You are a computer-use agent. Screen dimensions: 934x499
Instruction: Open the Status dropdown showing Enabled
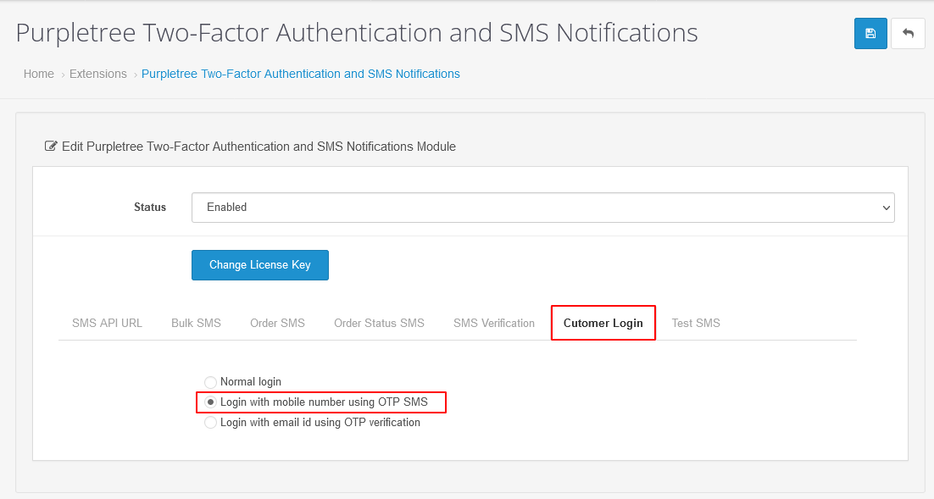tap(542, 208)
